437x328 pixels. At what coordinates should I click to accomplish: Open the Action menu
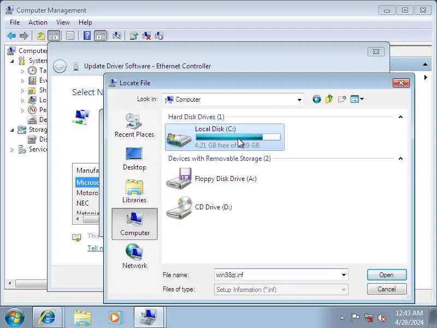(38, 22)
